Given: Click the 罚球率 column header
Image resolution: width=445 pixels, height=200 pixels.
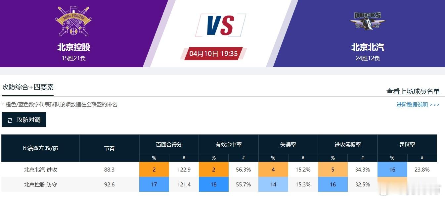Looking at the screenshot, I should (407, 144).
